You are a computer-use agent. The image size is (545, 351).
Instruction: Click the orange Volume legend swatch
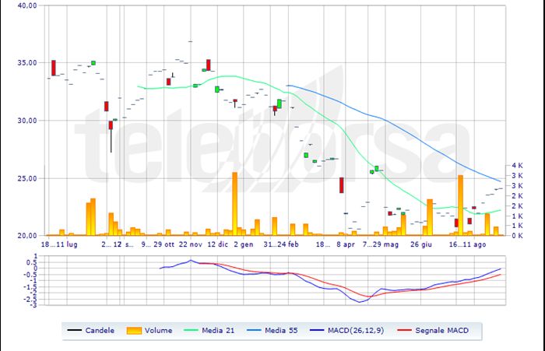pos(134,331)
